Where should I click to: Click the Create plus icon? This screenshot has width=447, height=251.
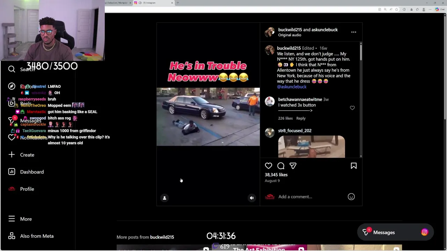point(12,154)
